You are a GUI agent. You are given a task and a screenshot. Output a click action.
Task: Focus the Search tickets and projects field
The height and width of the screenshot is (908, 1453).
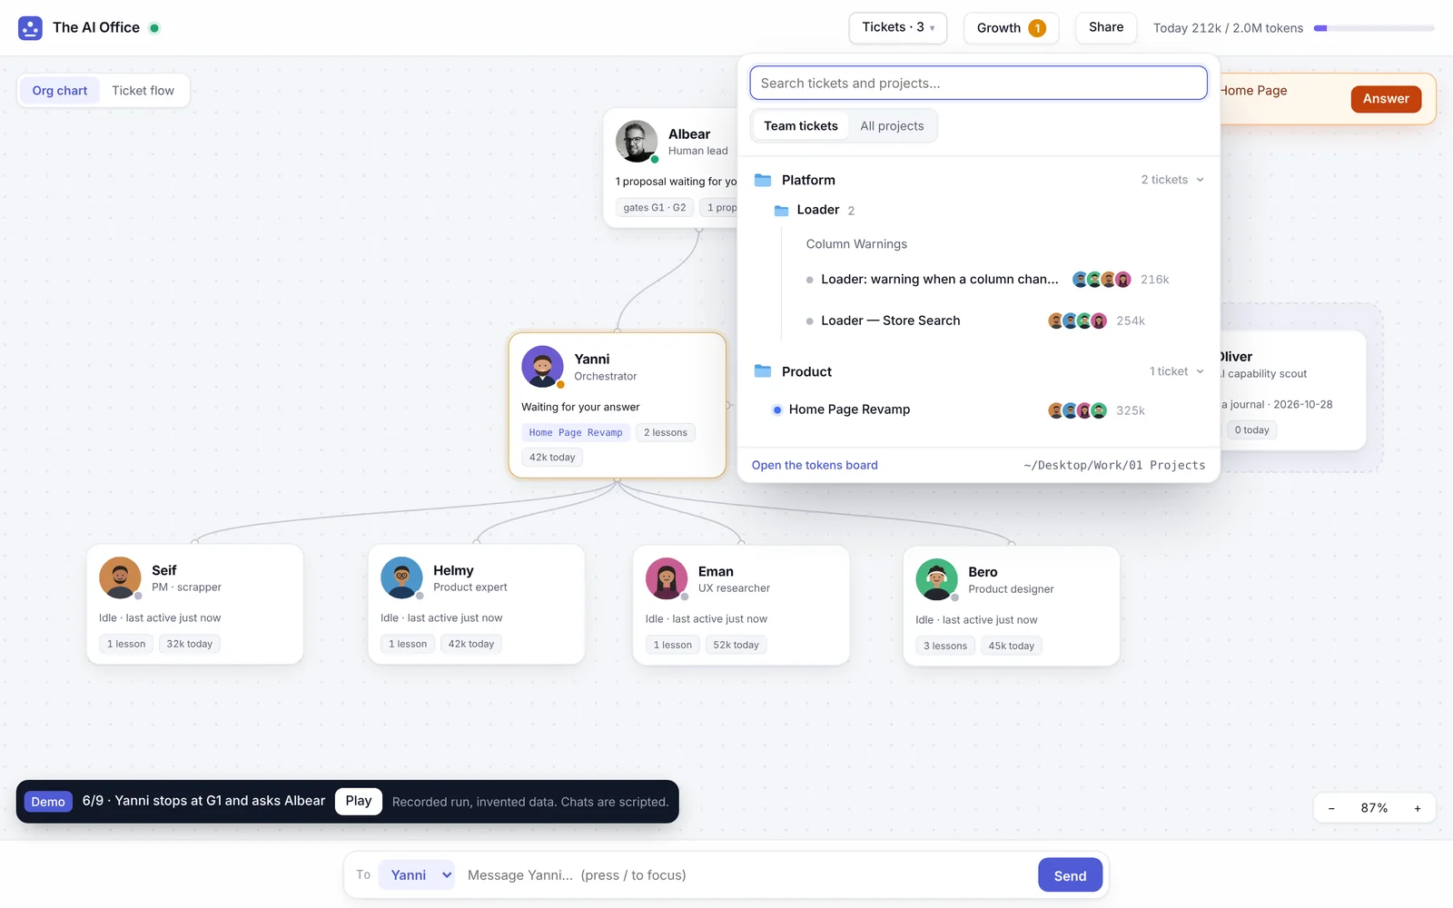tap(978, 83)
